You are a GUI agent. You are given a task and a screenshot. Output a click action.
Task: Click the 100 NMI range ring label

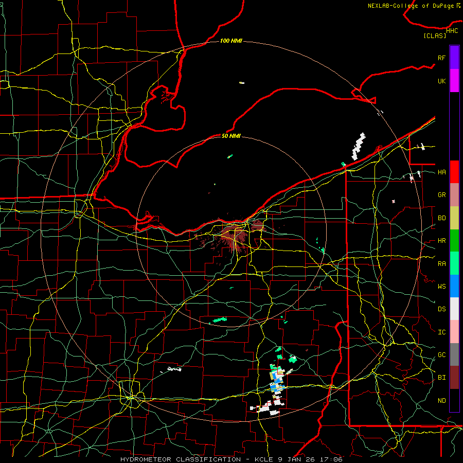(231, 41)
